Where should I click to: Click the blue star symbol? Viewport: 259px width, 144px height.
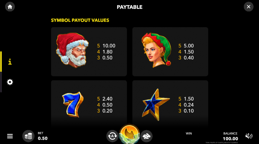point(156,105)
